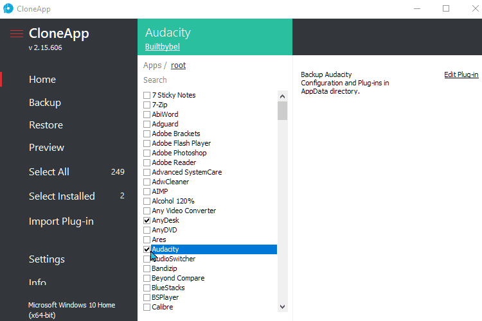Open the Preview section
This screenshot has width=482, height=321.
click(x=46, y=148)
